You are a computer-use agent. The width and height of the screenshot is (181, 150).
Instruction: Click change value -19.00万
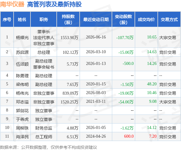(x=126, y=93)
